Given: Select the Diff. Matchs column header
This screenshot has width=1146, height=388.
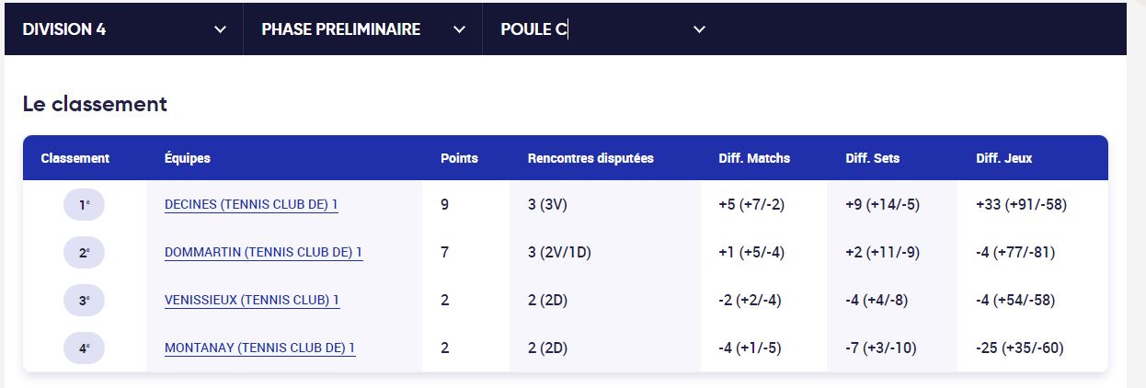Looking at the screenshot, I should [x=754, y=158].
